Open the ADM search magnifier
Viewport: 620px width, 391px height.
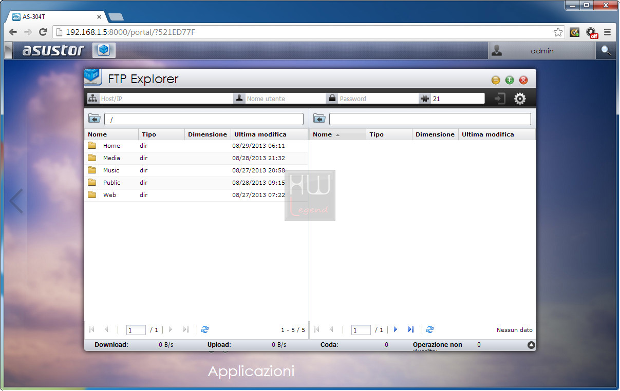click(606, 50)
